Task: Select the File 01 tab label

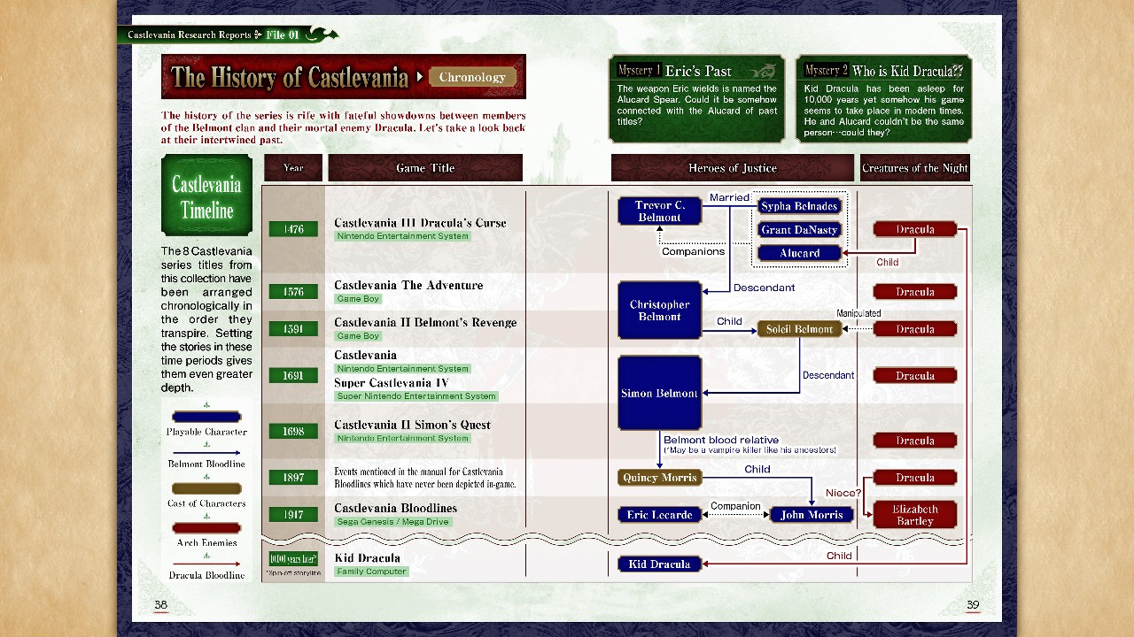Action: [283, 35]
